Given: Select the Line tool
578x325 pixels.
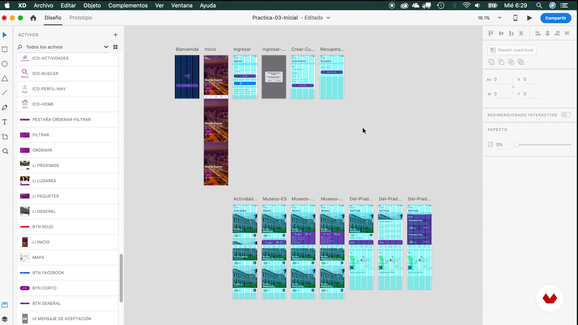Looking at the screenshot, I should point(5,93).
